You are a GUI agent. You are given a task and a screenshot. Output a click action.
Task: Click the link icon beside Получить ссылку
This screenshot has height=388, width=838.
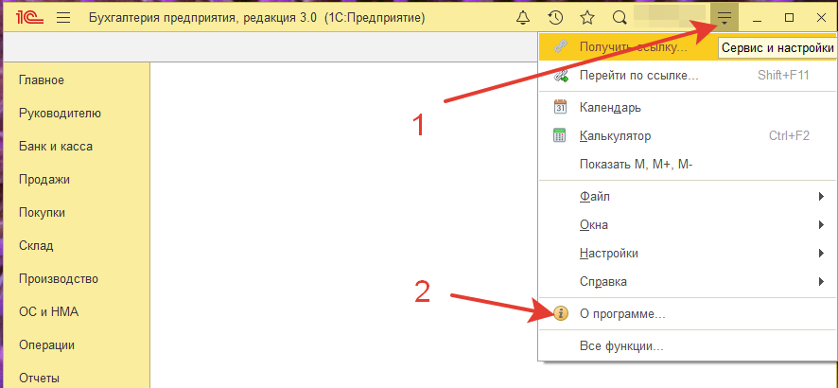click(x=560, y=46)
